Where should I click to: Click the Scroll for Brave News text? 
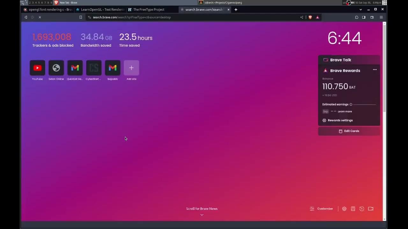pyautogui.click(x=202, y=209)
